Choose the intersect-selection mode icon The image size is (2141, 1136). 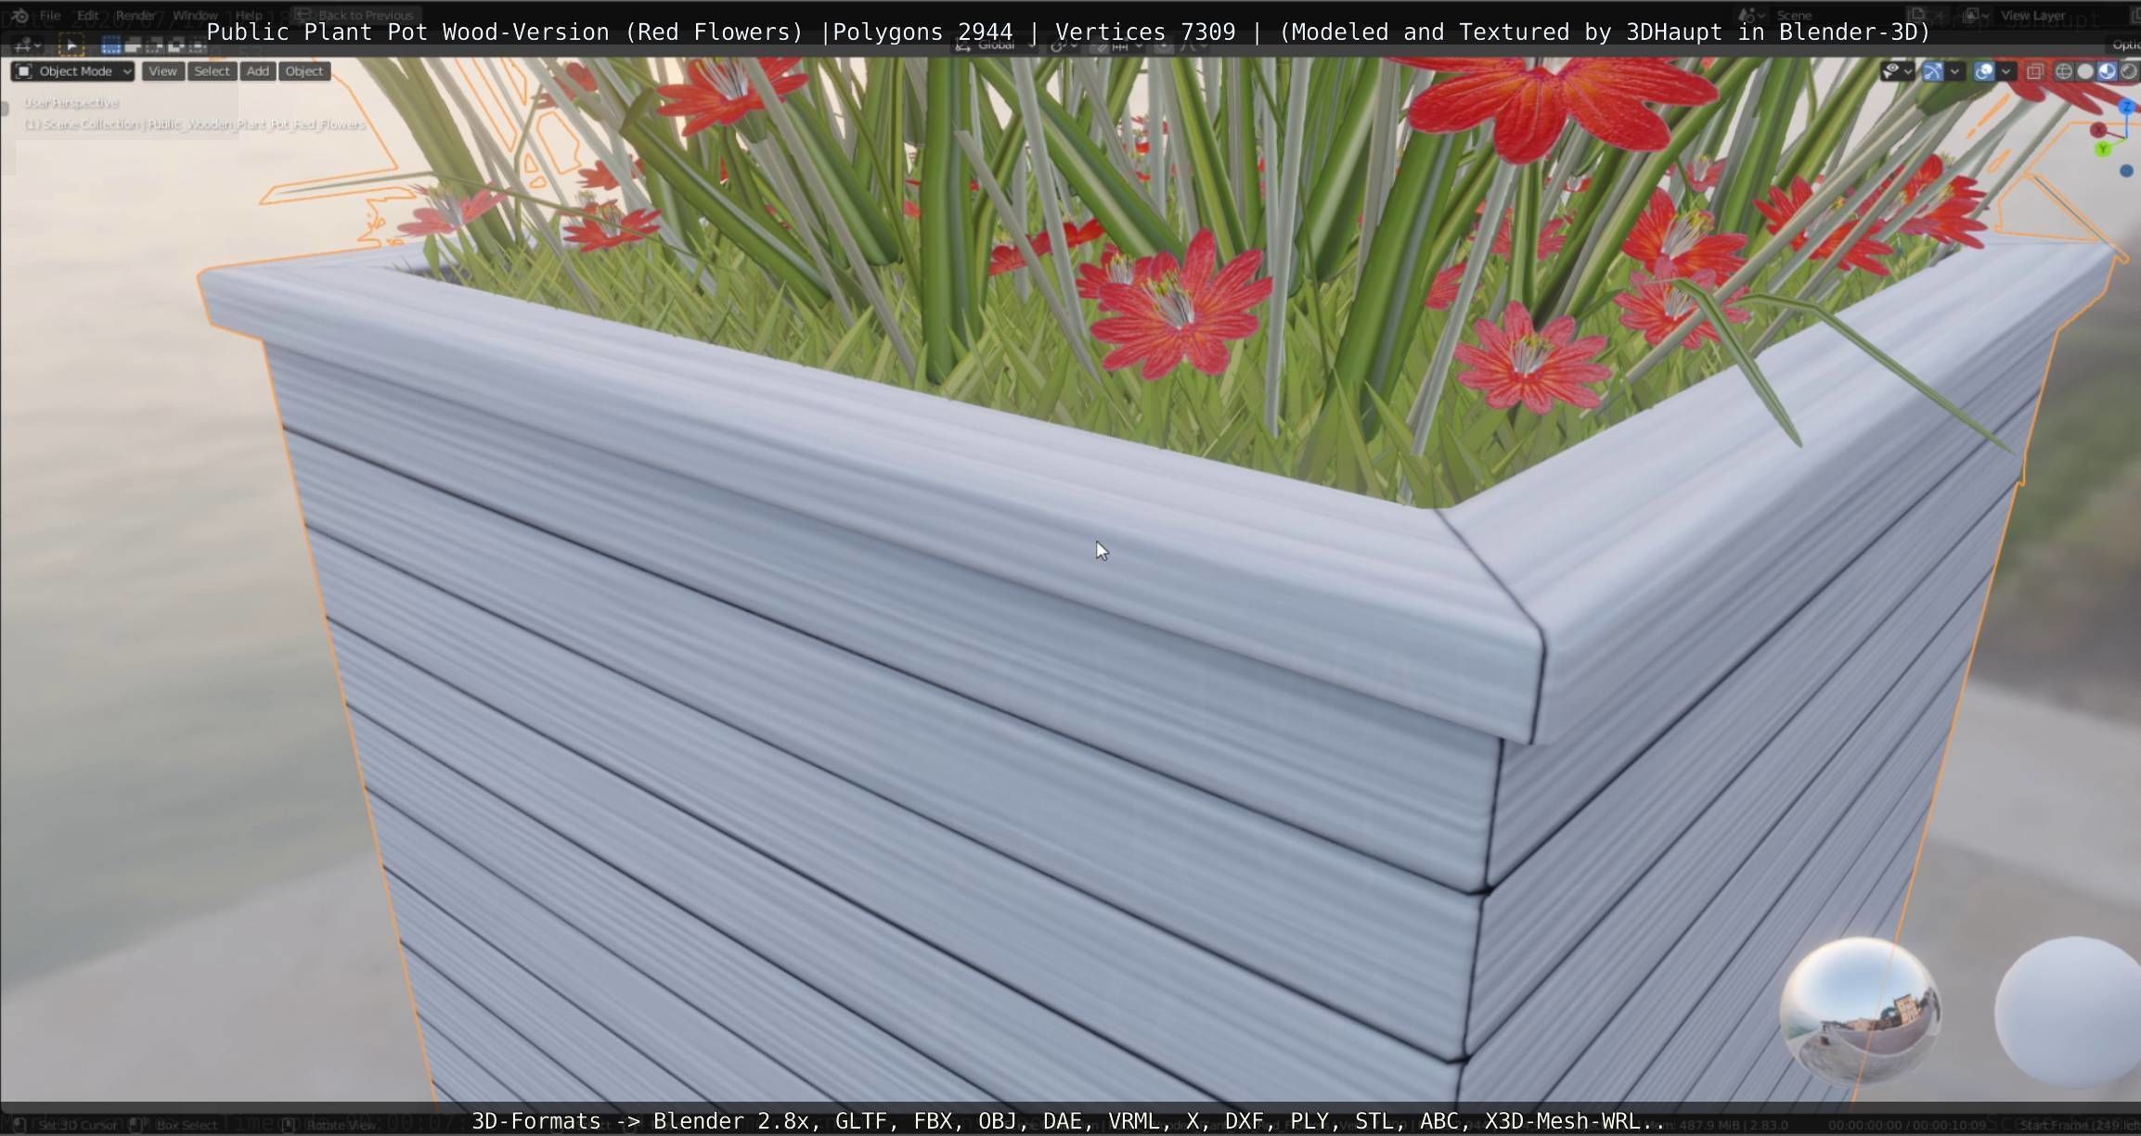tap(197, 45)
